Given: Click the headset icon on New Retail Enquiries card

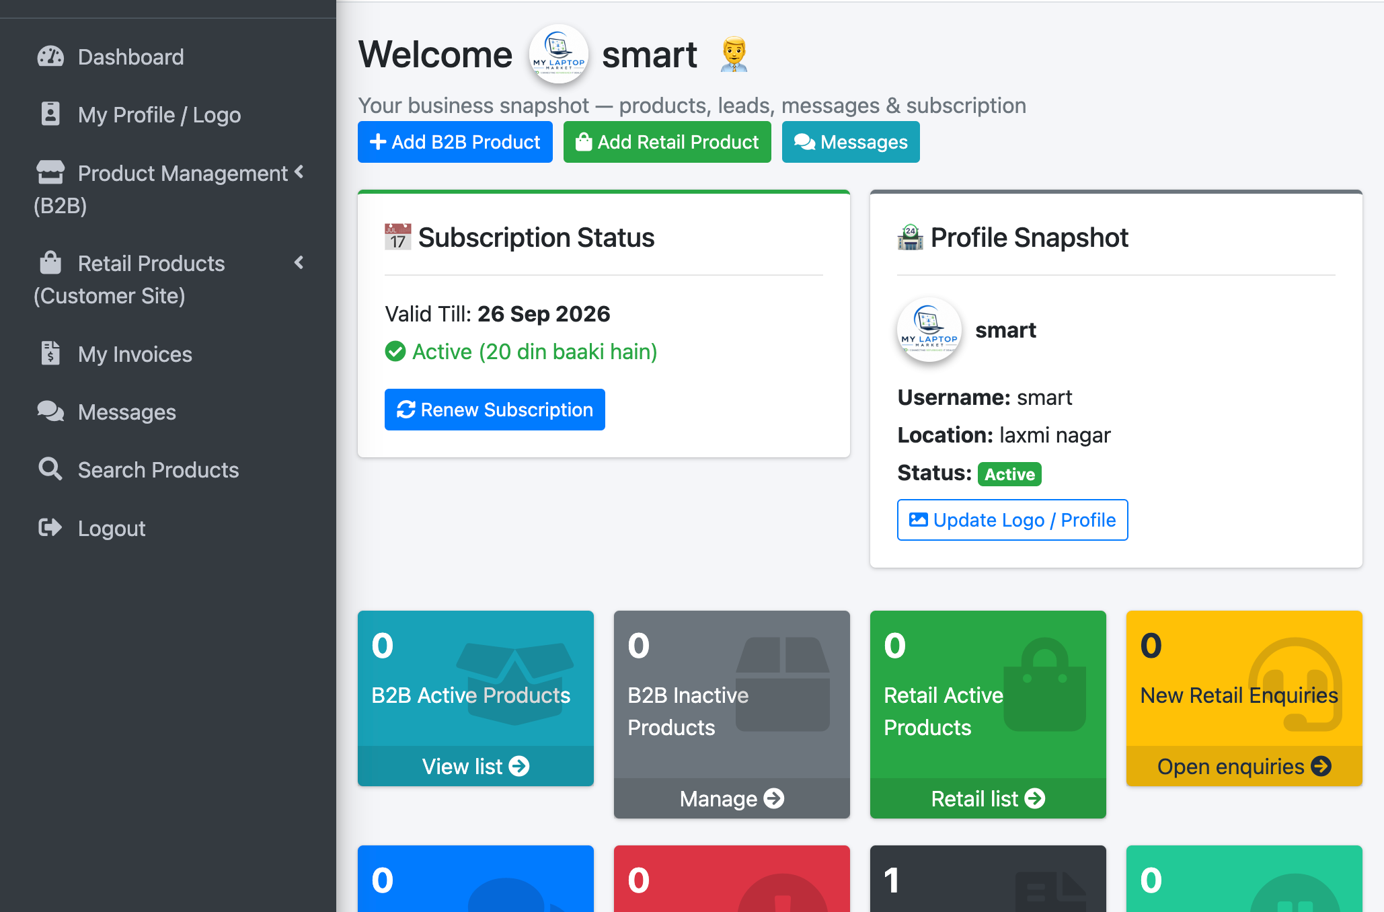Looking at the screenshot, I should tap(1295, 683).
